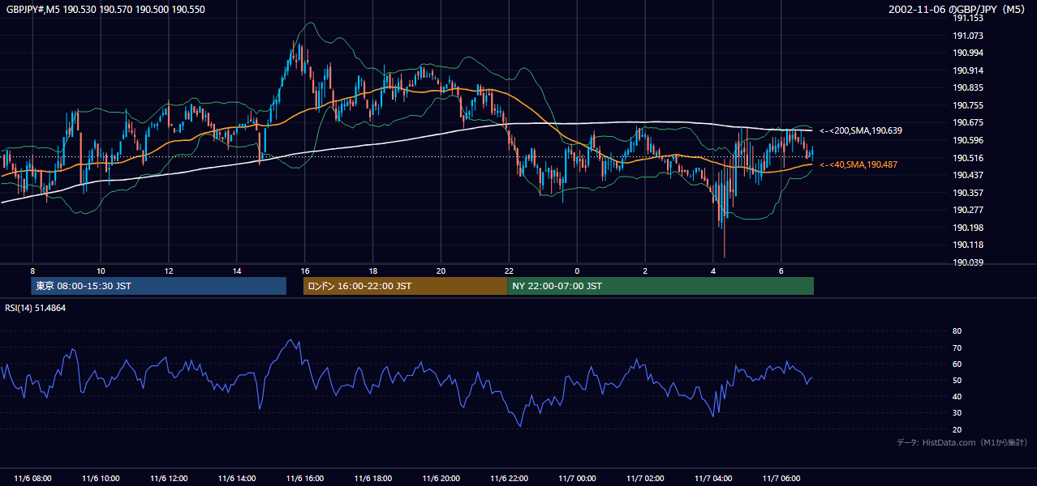Click price level 190.118 on the axis
1037x486 pixels.
coord(967,245)
